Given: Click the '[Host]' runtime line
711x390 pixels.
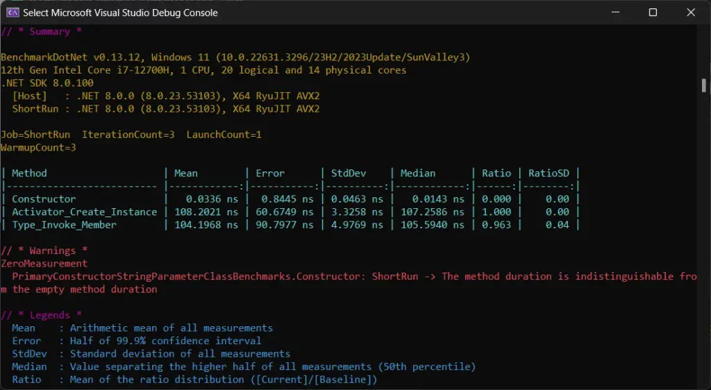Looking at the screenshot, I should (x=166, y=96).
